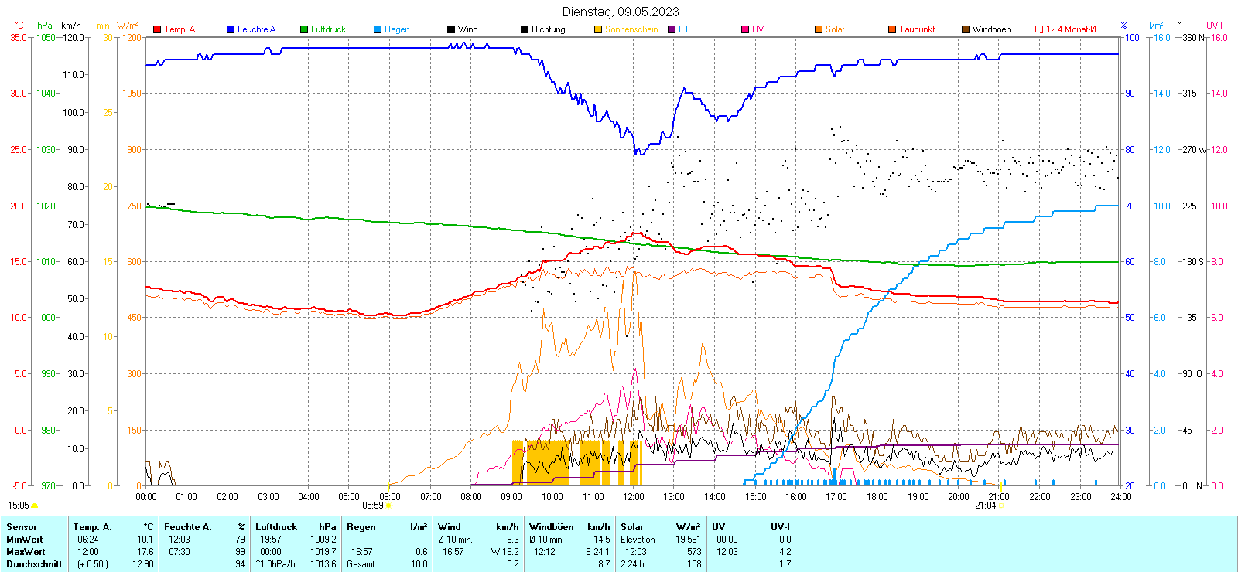Click the red Temp. A. legend square
This screenshot has height=572, width=1238.
pyautogui.click(x=157, y=29)
